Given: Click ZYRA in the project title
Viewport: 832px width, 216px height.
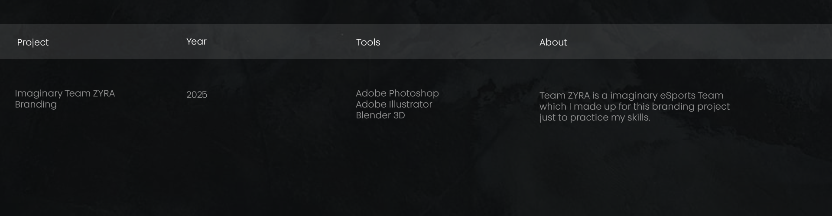Looking at the screenshot, I should coord(104,93).
